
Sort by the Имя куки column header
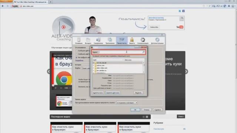point(133,60)
